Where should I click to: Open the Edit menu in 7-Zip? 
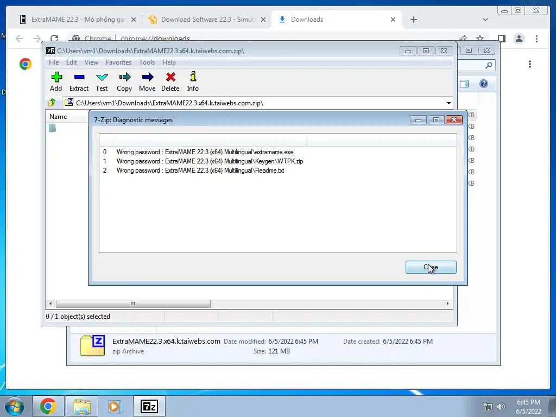point(72,62)
